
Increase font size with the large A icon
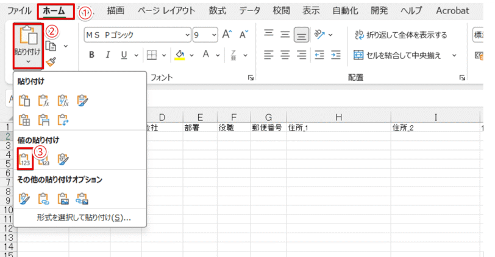point(227,34)
